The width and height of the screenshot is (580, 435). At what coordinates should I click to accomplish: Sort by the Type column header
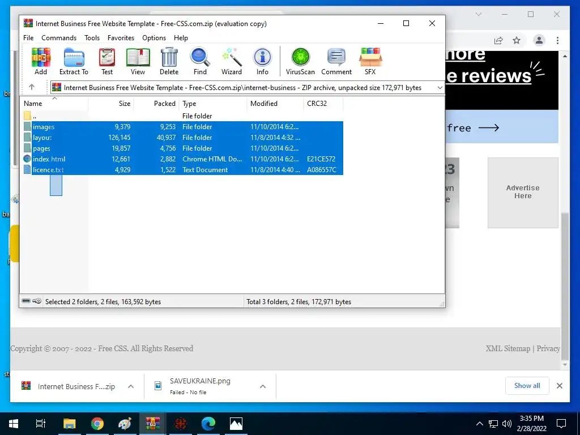(213, 104)
